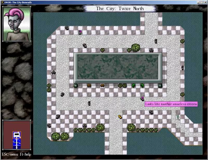Viewport: 208px width, 160px height.
Task: Maximize the DROD game window
Action: (x=201, y=2)
